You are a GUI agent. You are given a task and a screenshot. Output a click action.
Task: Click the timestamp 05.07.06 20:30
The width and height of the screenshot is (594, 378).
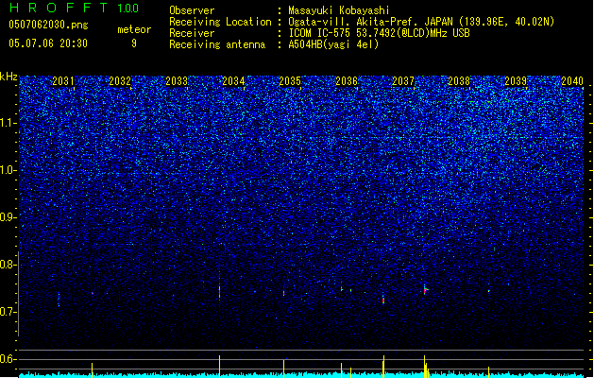[x=48, y=43]
